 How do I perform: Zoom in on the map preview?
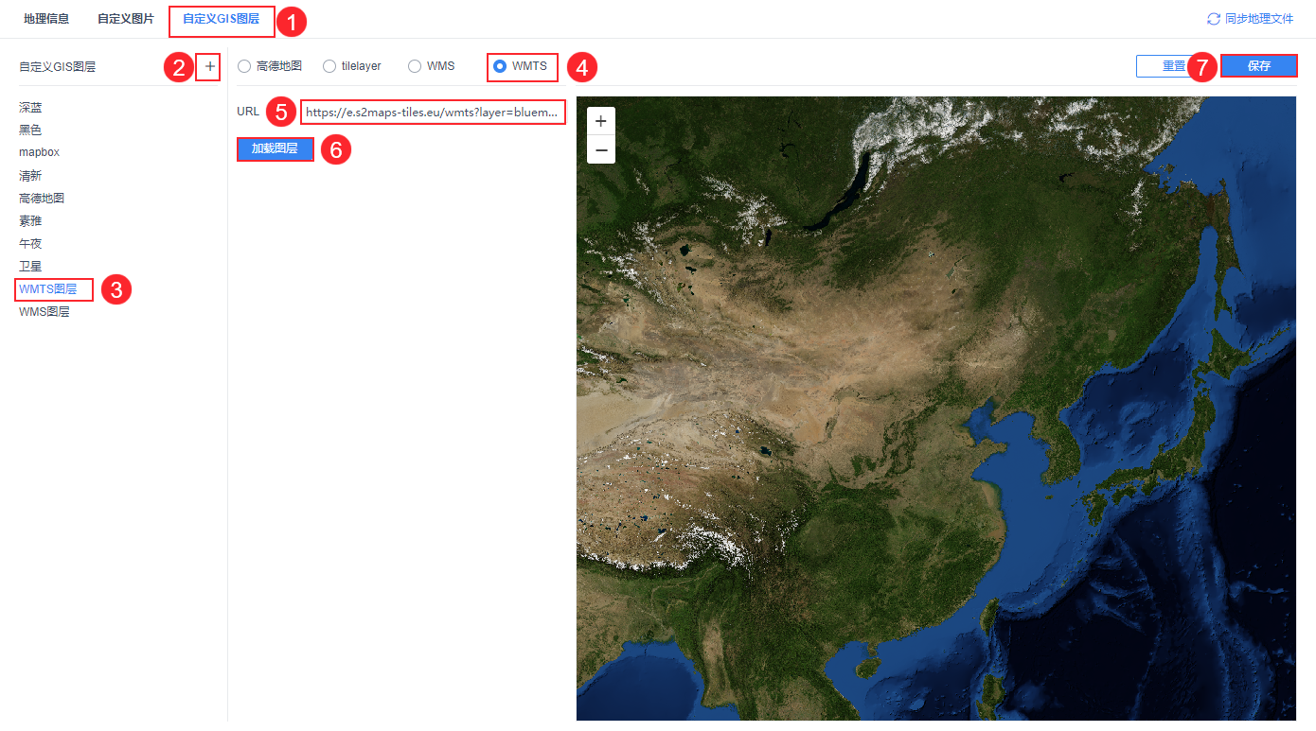click(601, 121)
